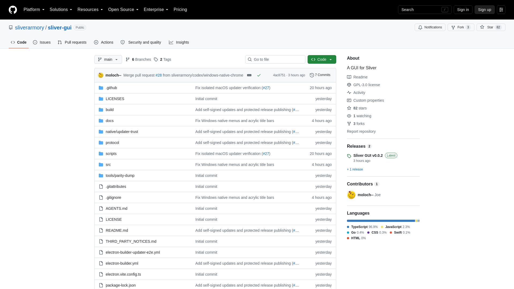Screen dimensions: 514x289
Task: Focus the Go to file search field
Action: click(x=275, y=59)
